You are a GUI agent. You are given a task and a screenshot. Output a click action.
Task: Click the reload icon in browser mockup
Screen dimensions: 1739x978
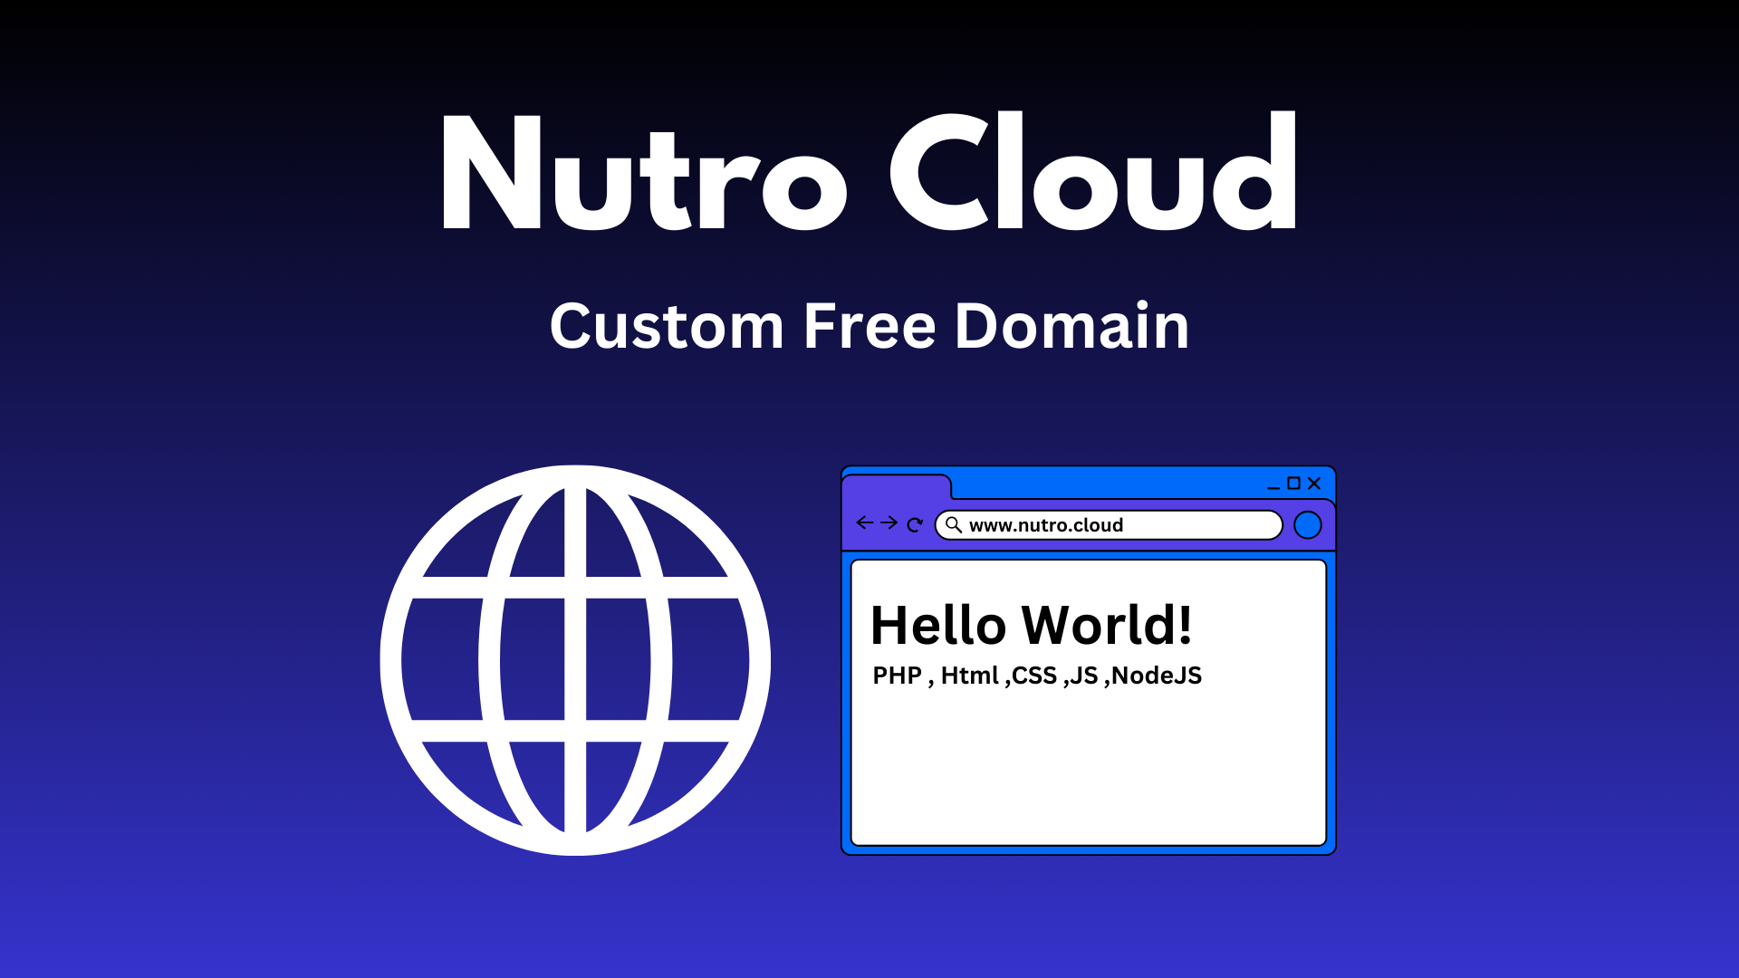pyautogui.click(x=915, y=524)
